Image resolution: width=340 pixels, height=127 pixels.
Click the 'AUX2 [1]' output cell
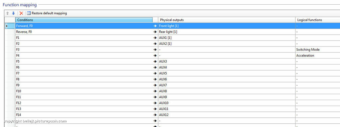pyautogui.click(x=227, y=44)
